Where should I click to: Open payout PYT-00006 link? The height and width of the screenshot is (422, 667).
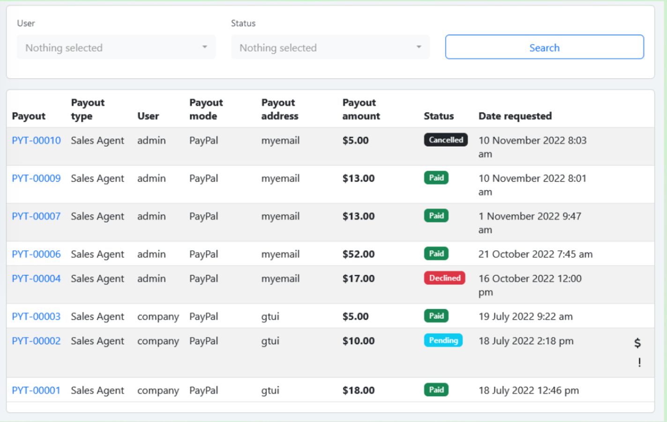click(x=36, y=254)
